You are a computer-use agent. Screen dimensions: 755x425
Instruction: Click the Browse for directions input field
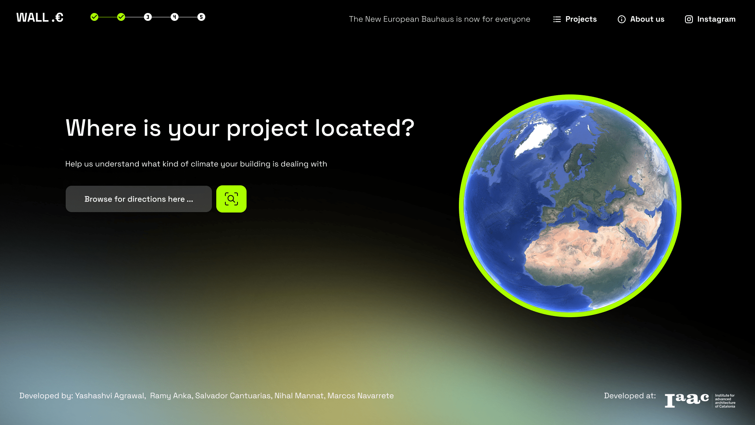(138, 199)
